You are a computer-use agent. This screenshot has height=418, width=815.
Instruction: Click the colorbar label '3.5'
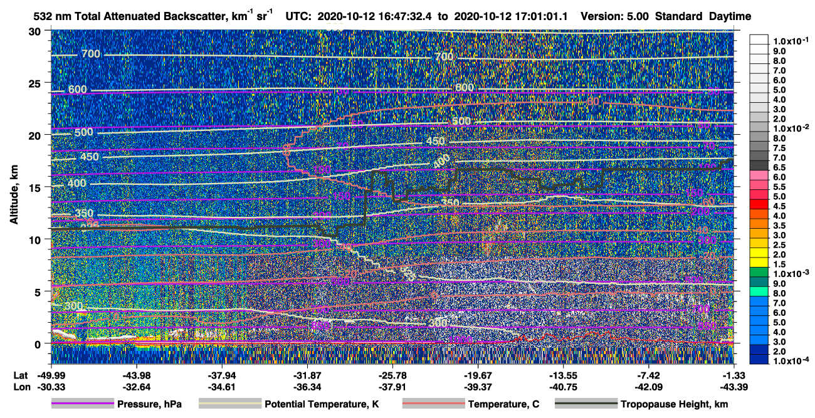(778, 226)
